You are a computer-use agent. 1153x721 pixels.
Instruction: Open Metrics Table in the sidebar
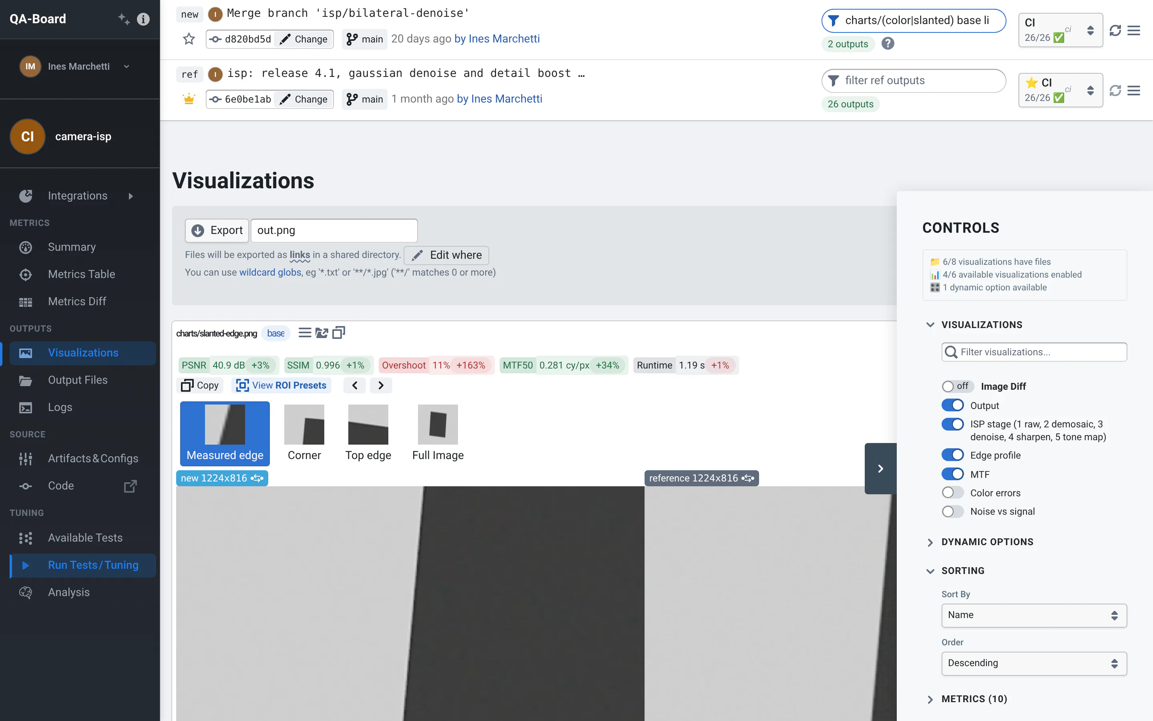pyautogui.click(x=83, y=274)
